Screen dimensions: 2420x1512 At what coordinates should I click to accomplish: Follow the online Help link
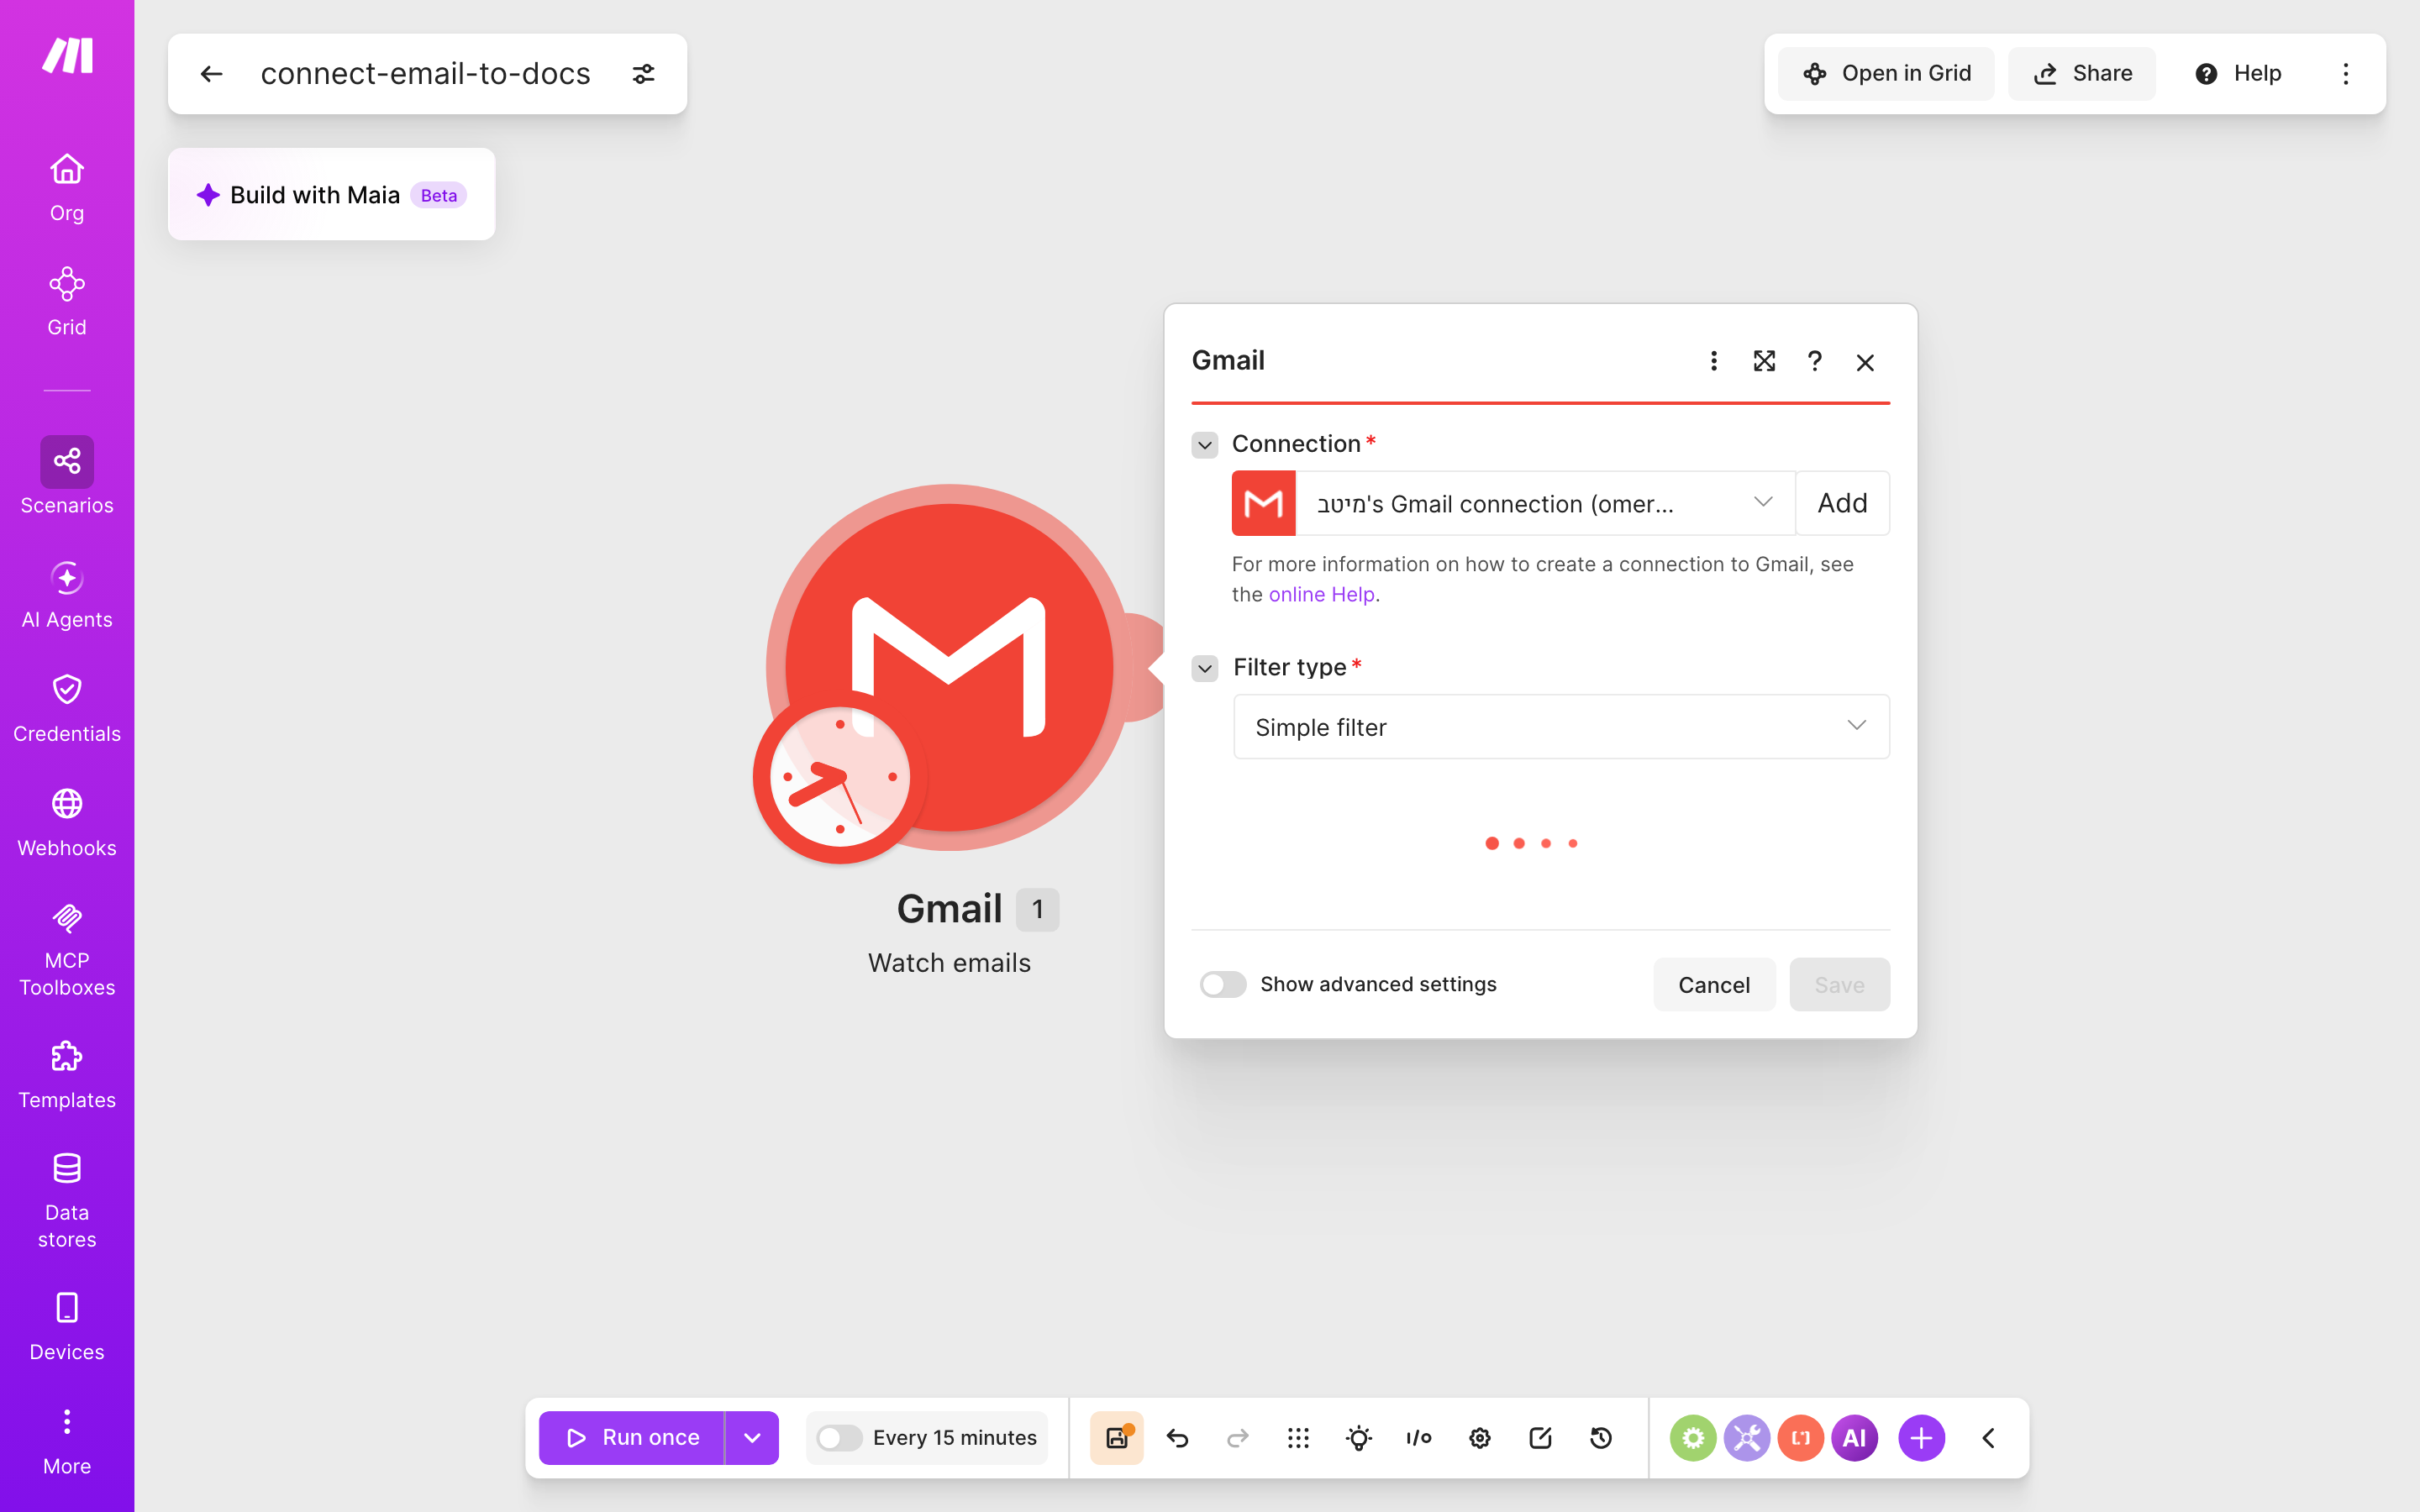pyautogui.click(x=1321, y=594)
